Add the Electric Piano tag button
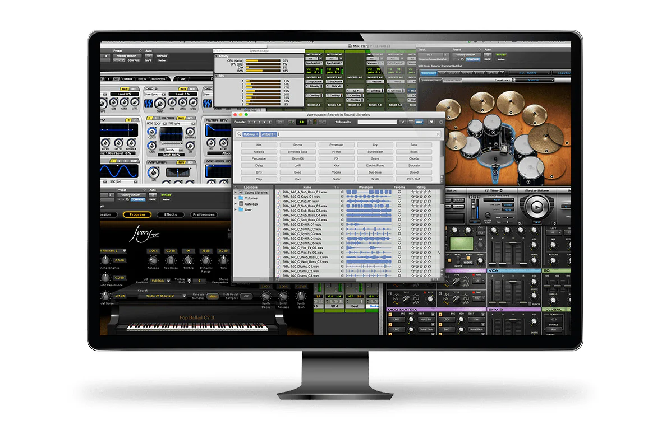The height and width of the screenshot is (425, 671). [375, 165]
